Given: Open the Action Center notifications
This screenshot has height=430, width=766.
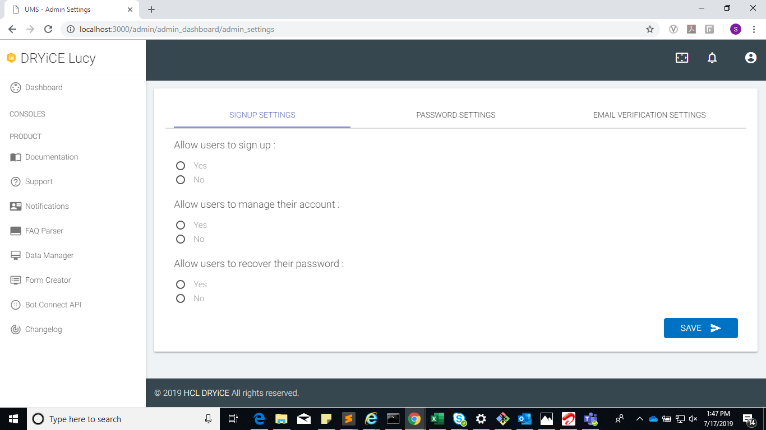Looking at the screenshot, I should point(749,419).
